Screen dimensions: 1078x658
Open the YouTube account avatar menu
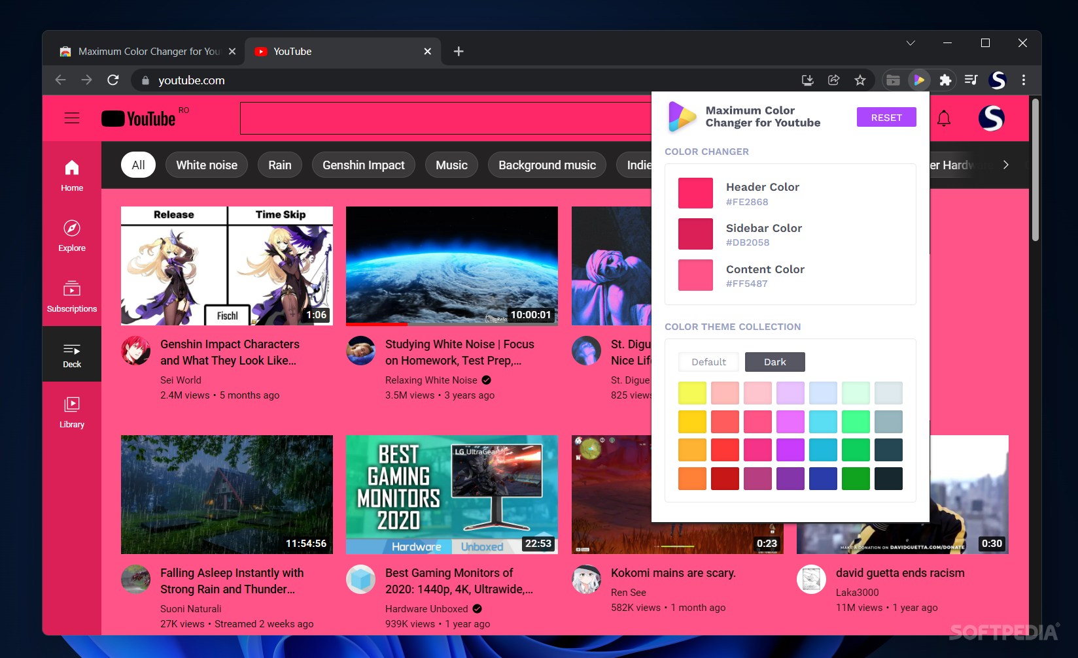(992, 118)
